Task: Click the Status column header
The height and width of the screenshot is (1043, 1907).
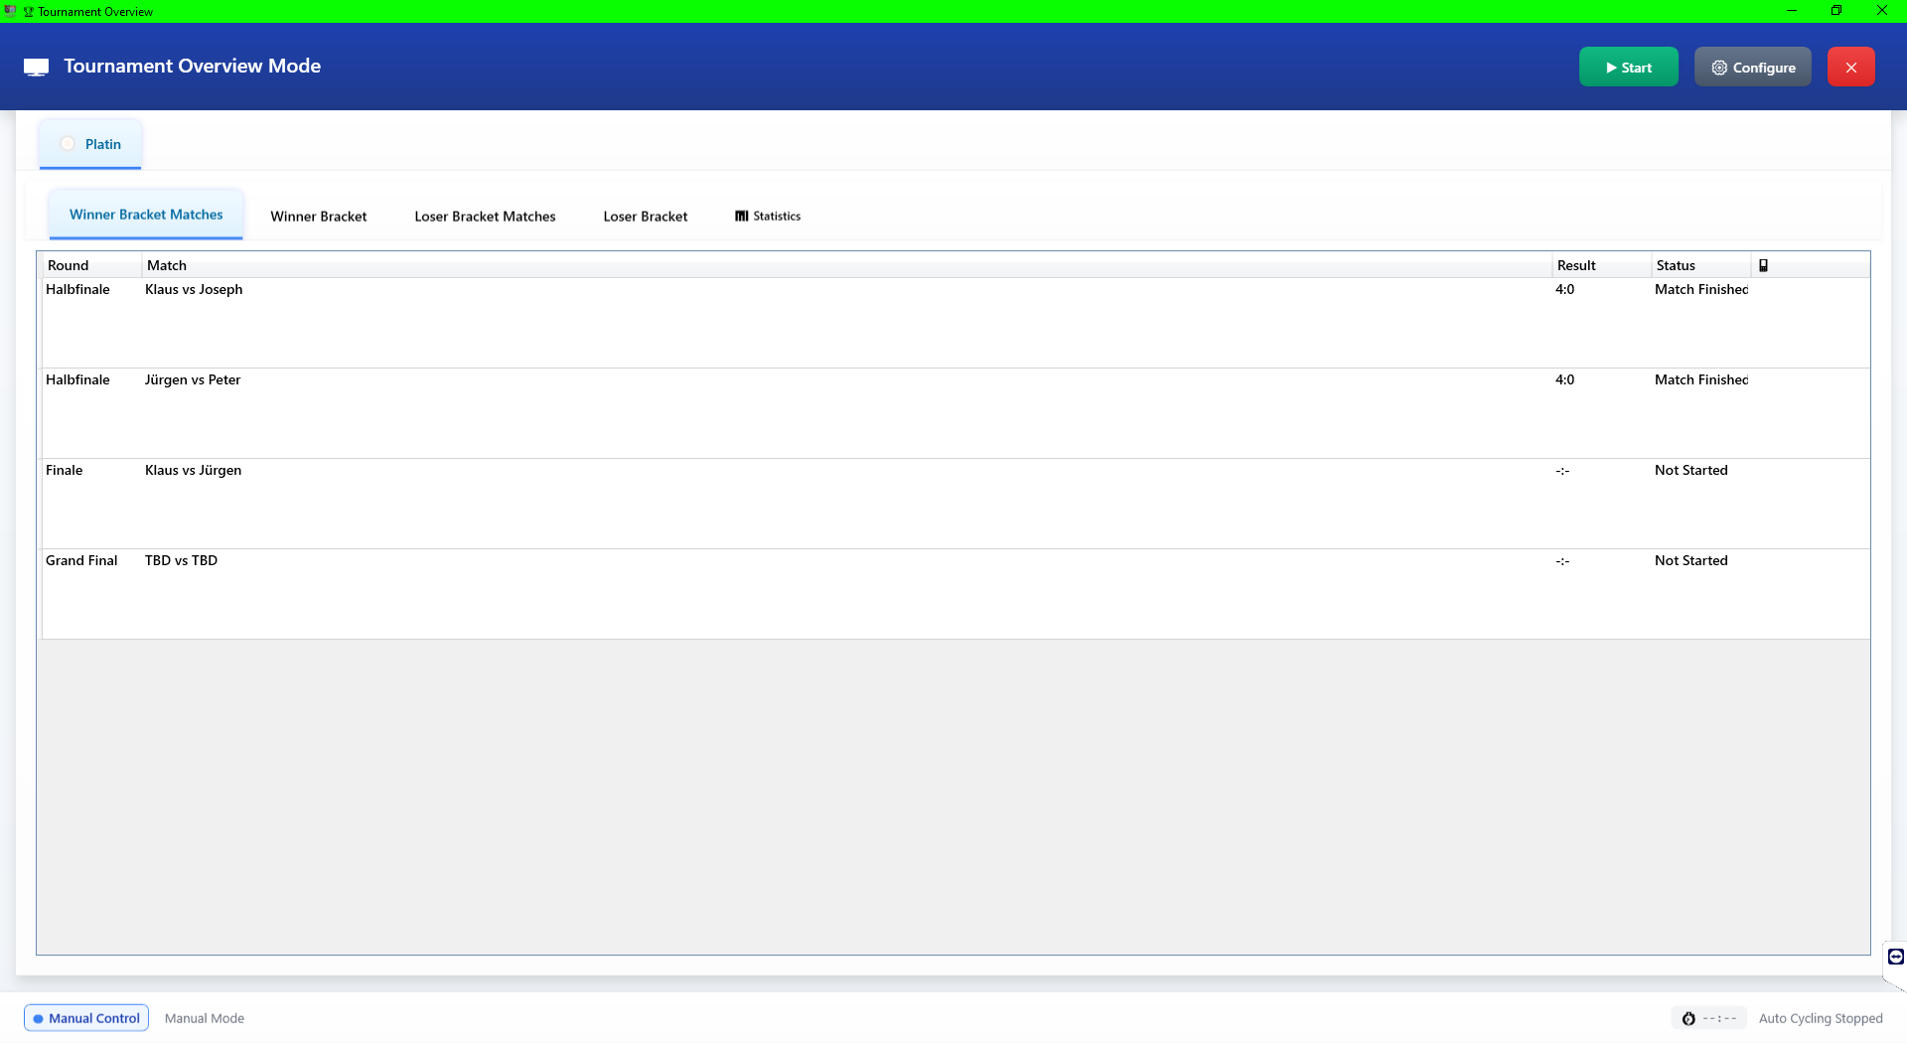Action: [1700, 265]
